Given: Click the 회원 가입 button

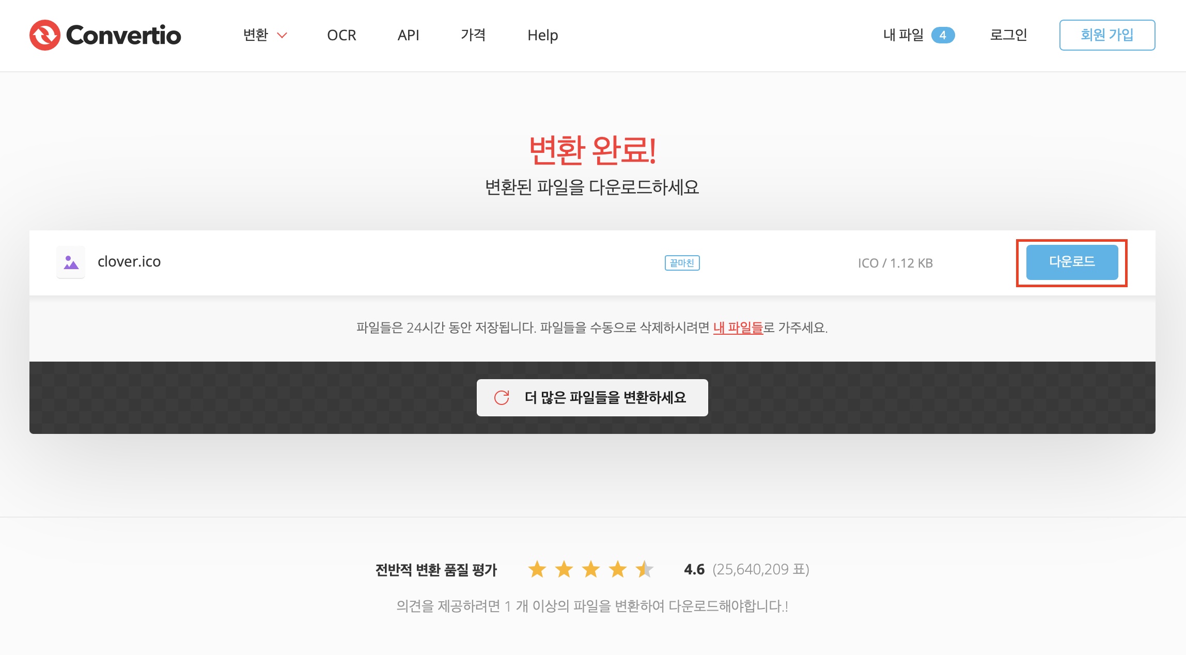Looking at the screenshot, I should (1107, 35).
